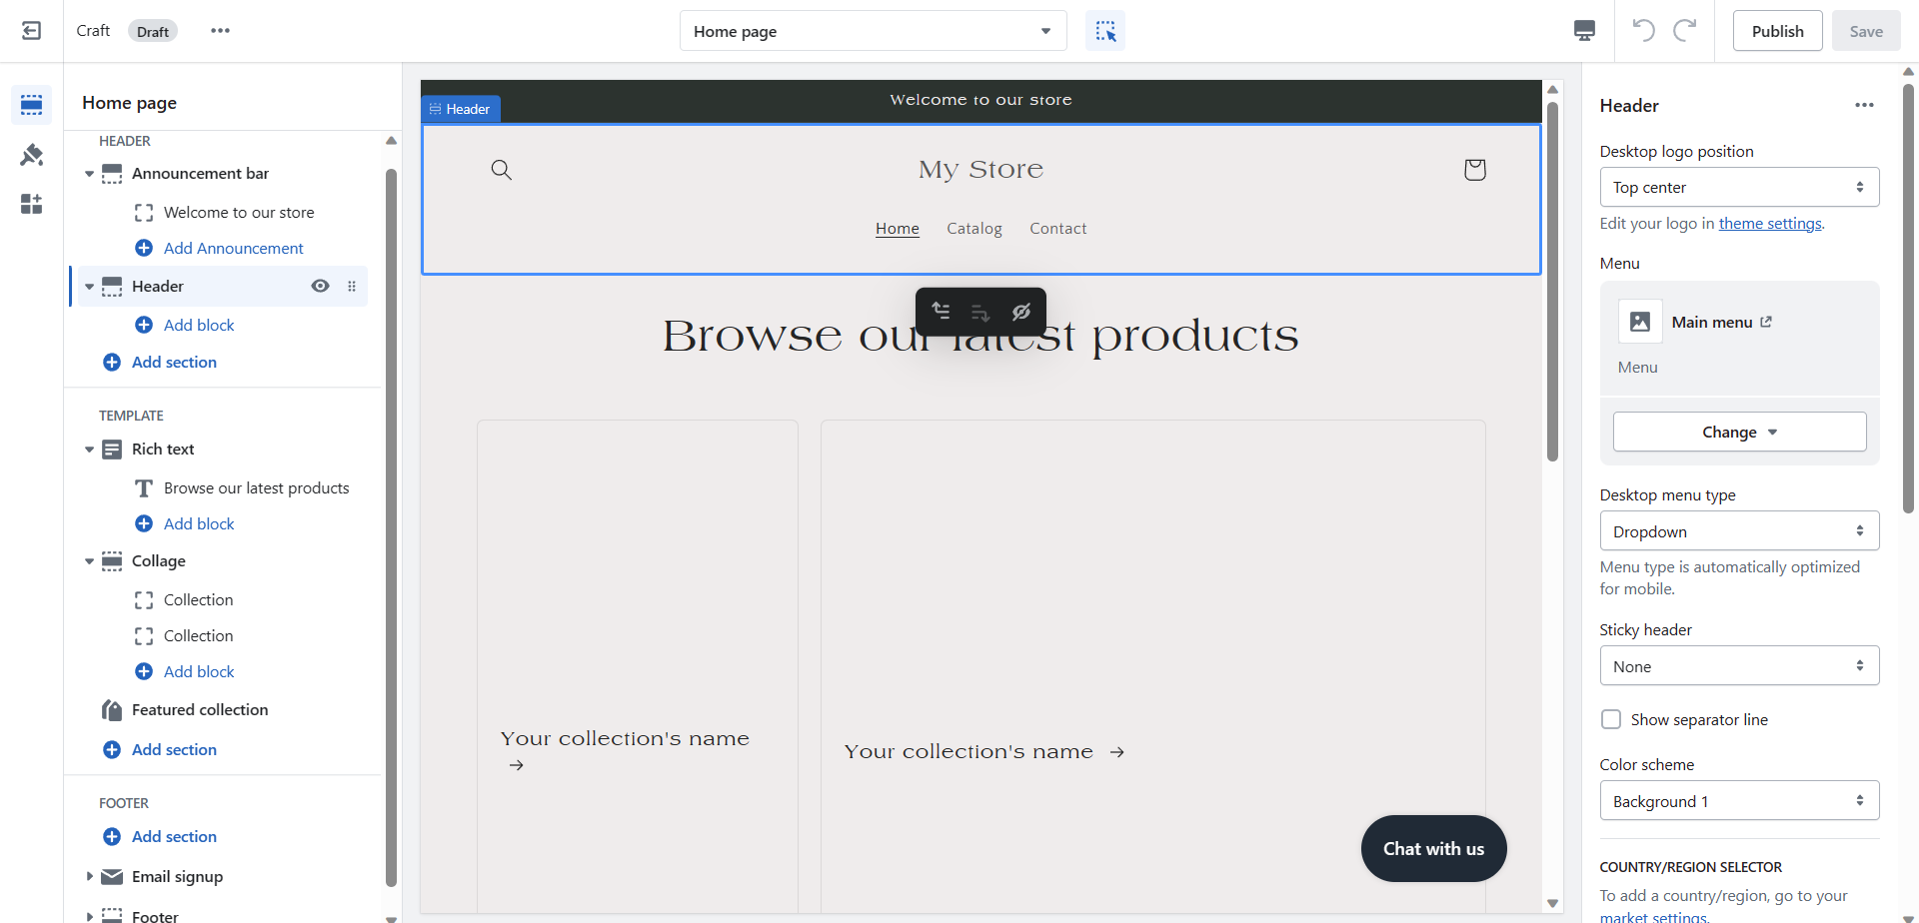Open the Home page template dropdown

[x=874, y=31]
